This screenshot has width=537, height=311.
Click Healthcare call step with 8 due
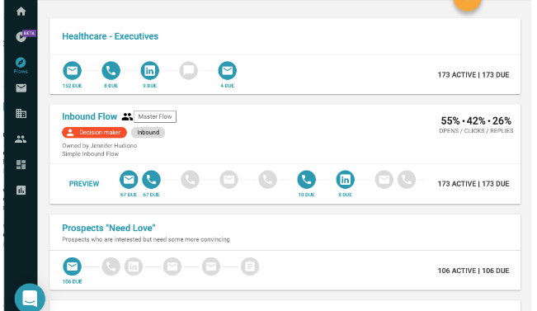pyautogui.click(x=111, y=71)
